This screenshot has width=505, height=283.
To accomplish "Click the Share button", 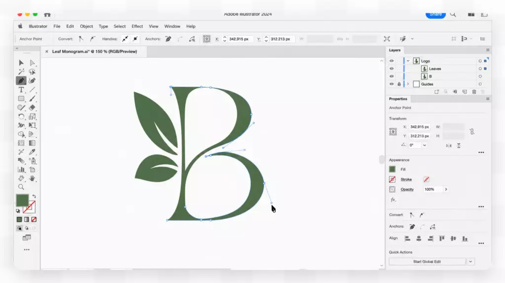I will click(x=435, y=14).
